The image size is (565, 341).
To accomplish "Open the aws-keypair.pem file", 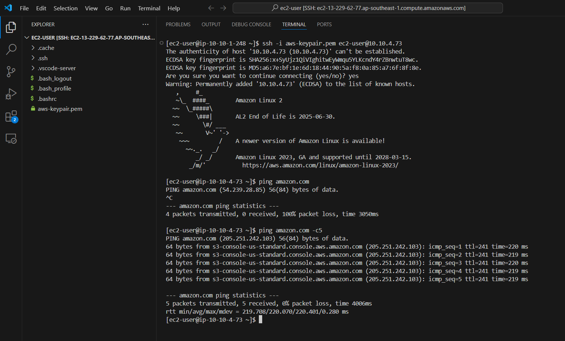I will pos(89,109).
